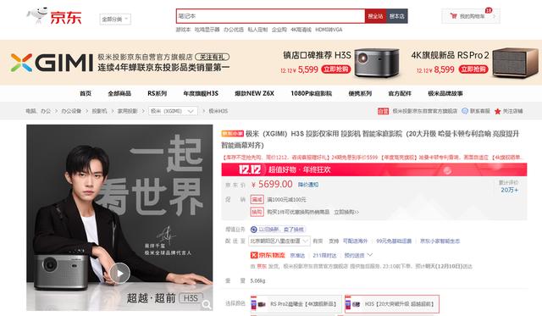This screenshot has width=542, height=316.
Task: Click into the search input field
Action: 271,16
